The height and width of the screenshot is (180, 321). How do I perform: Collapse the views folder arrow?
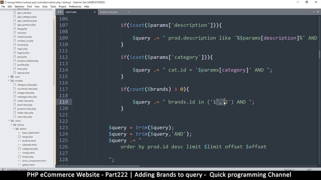pos(9,121)
